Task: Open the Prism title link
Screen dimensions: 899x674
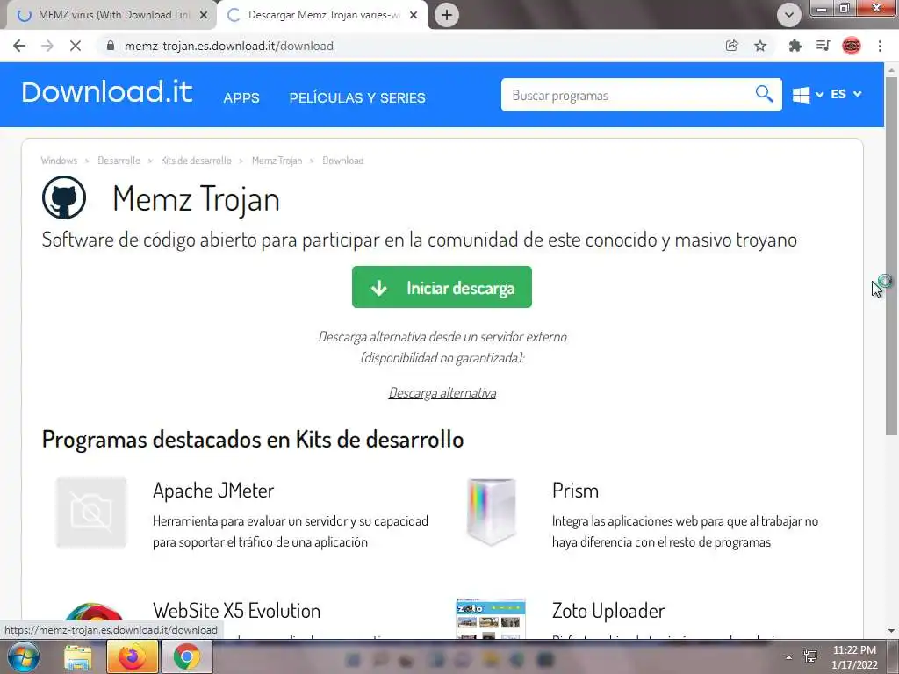Action: (x=575, y=491)
